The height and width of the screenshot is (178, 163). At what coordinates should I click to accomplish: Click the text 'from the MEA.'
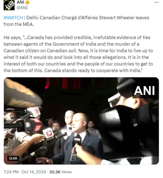point(19,24)
